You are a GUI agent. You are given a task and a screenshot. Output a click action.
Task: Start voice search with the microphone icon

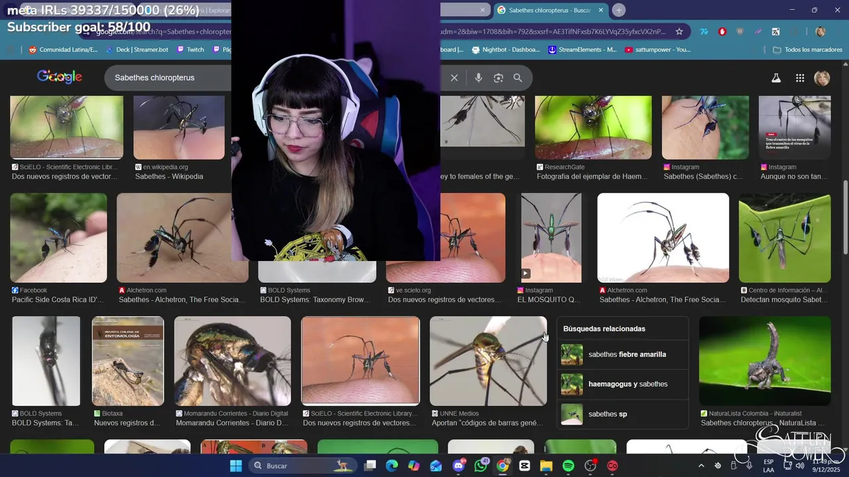478,78
